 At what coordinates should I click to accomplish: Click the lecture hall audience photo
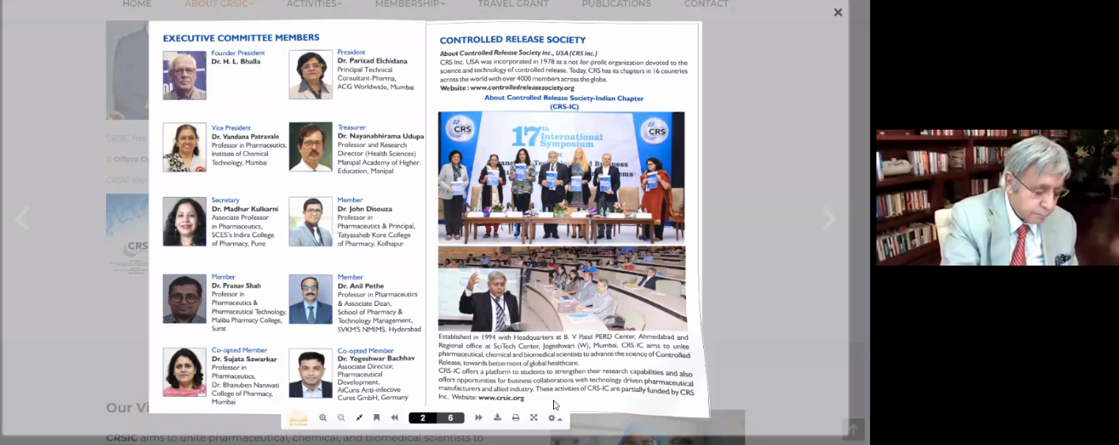pos(562,288)
